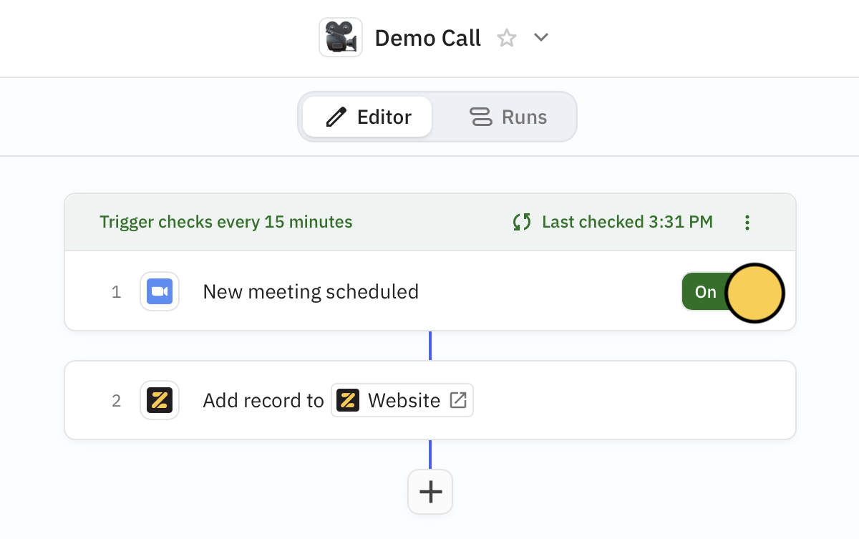The image size is (859, 539).
Task: Click the Zoom app icon in step 1
Action: coord(160,292)
